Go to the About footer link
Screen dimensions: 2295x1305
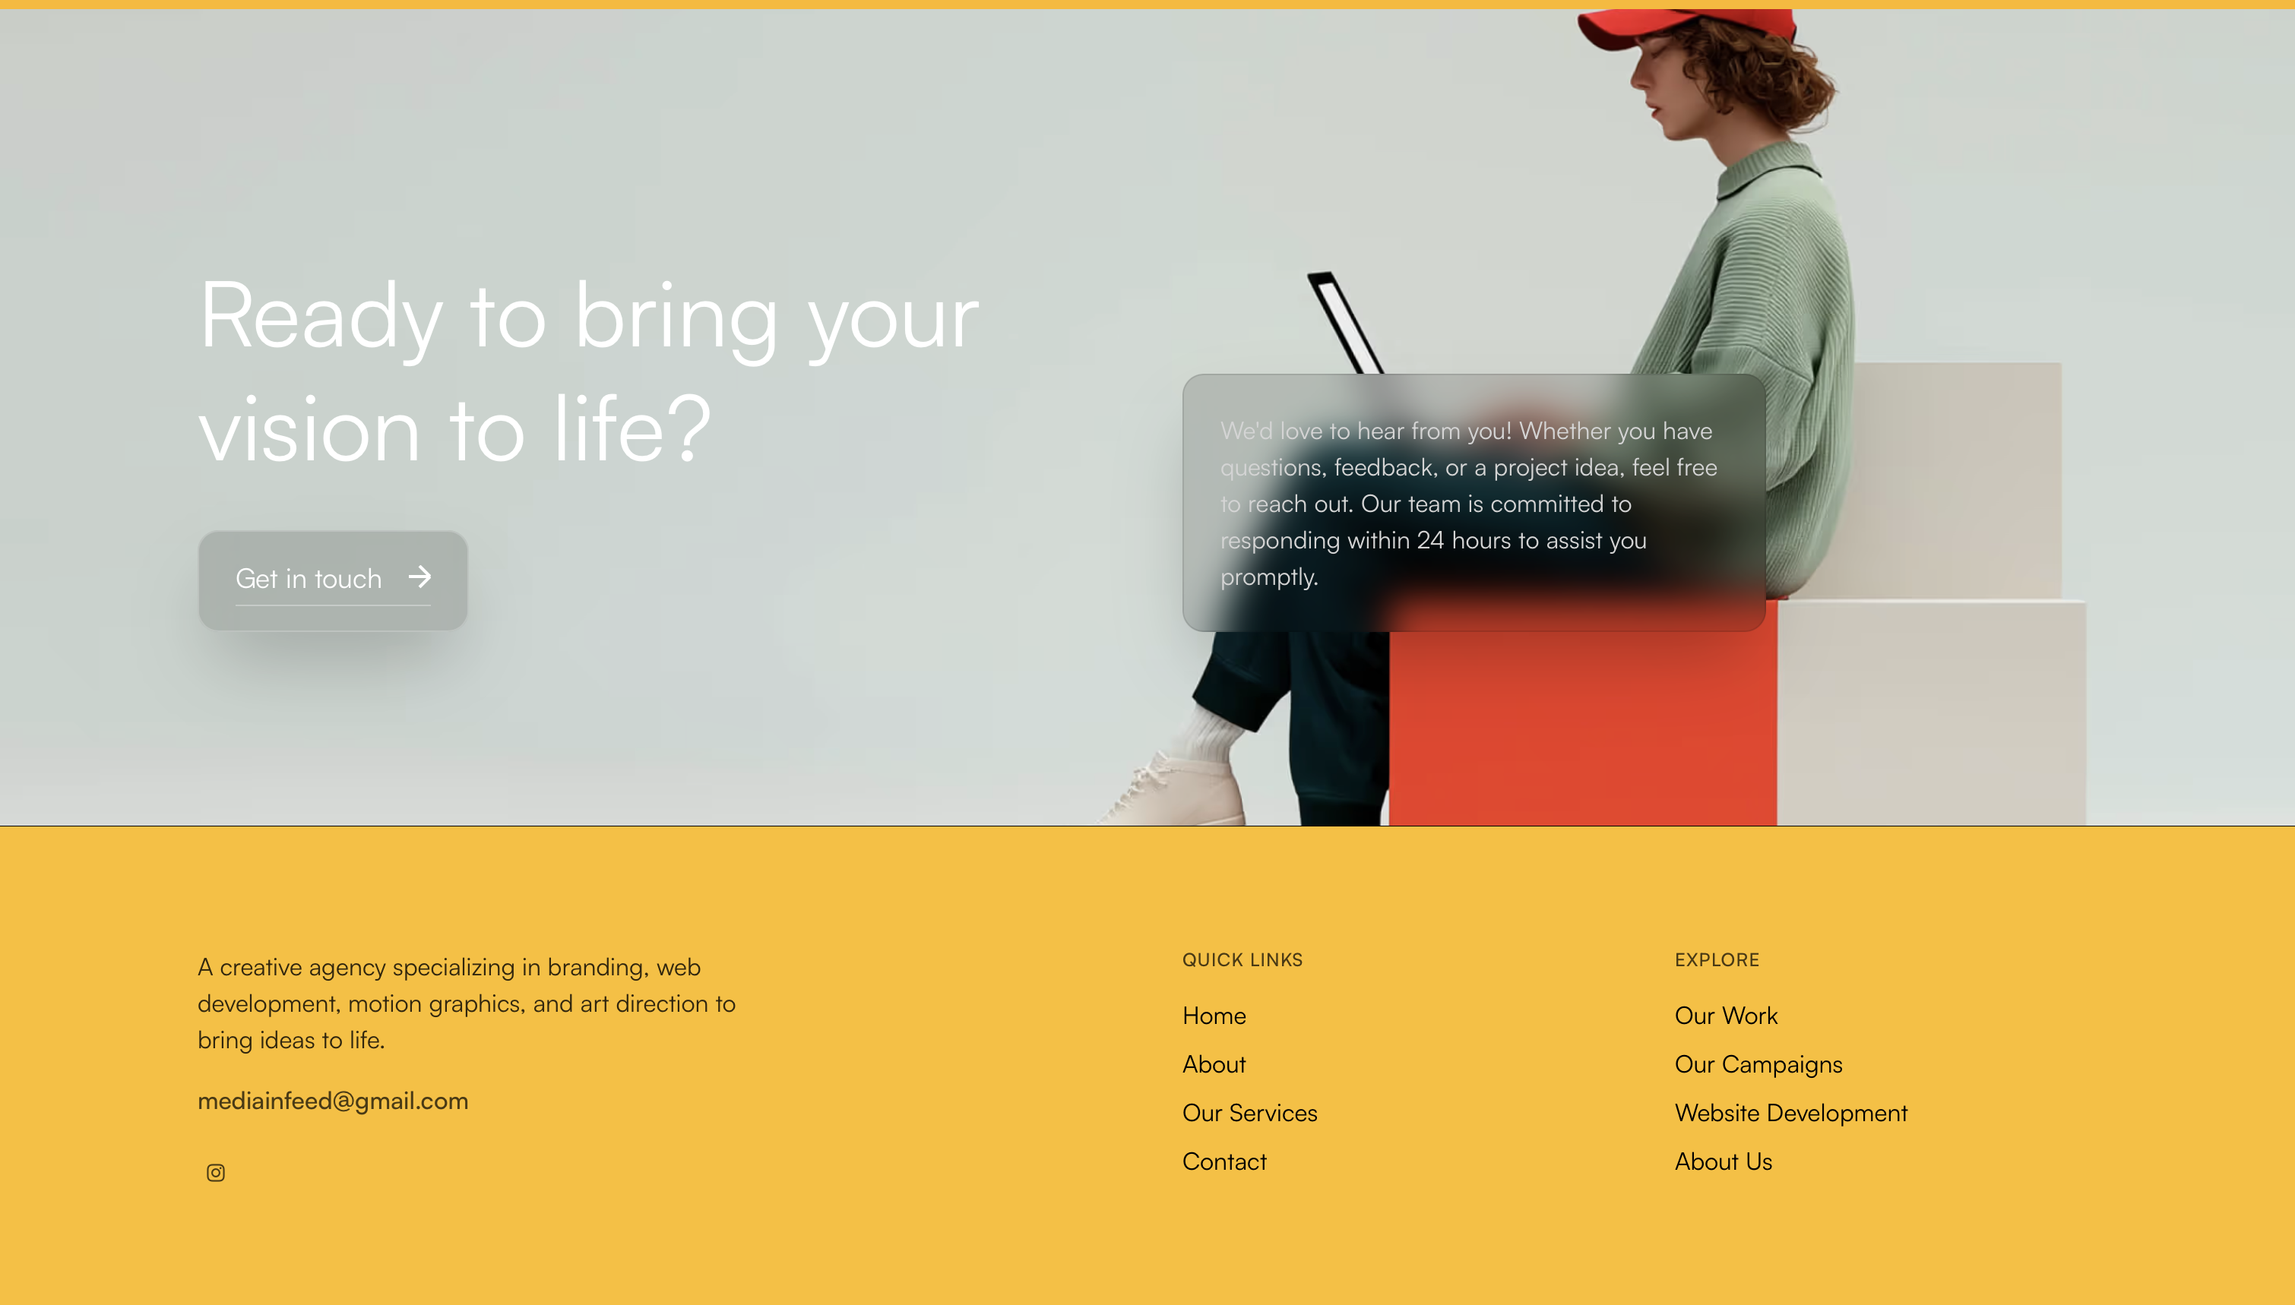point(1214,1064)
